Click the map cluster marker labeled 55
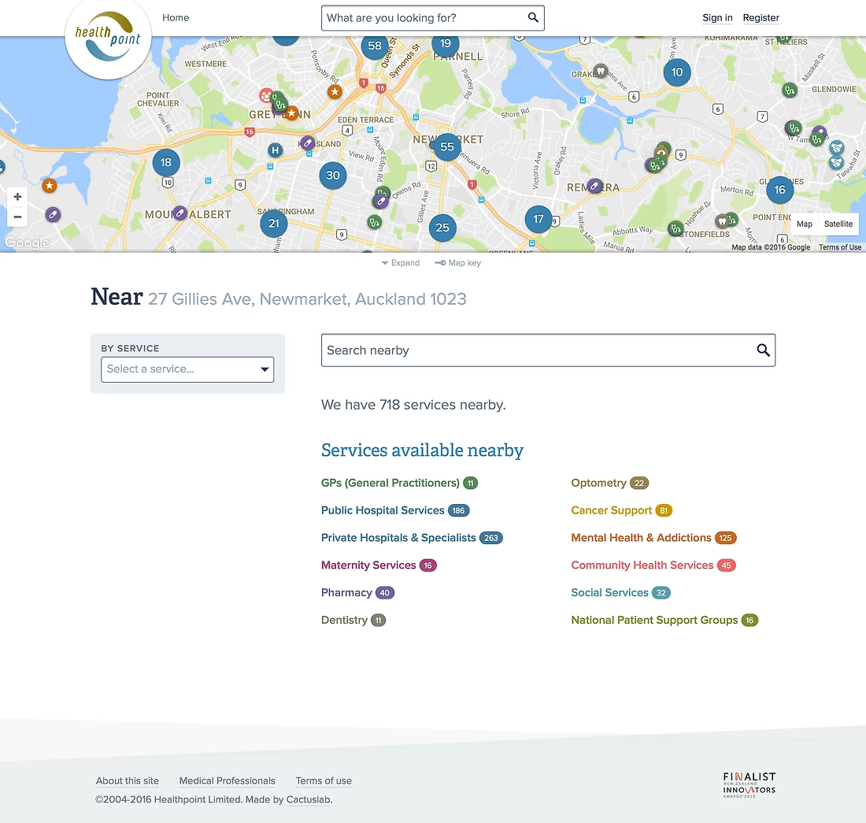Viewport: 866px width, 823px height. [447, 146]
